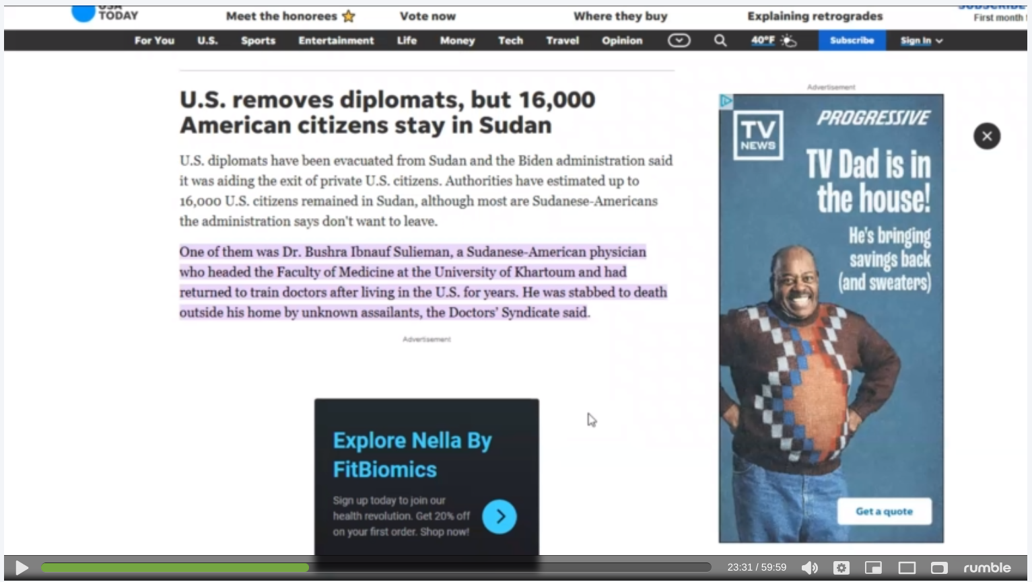The height and width of the screenshot is (582, 1032).
Task: Click the AdChoices icon on Progressive ad
Action: click(x=726, y=101)
